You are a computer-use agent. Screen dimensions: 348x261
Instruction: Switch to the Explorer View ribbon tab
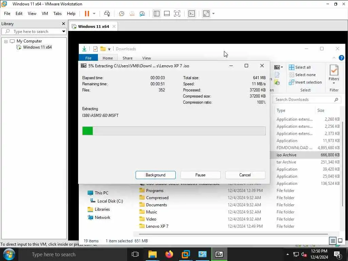[146, 58]
